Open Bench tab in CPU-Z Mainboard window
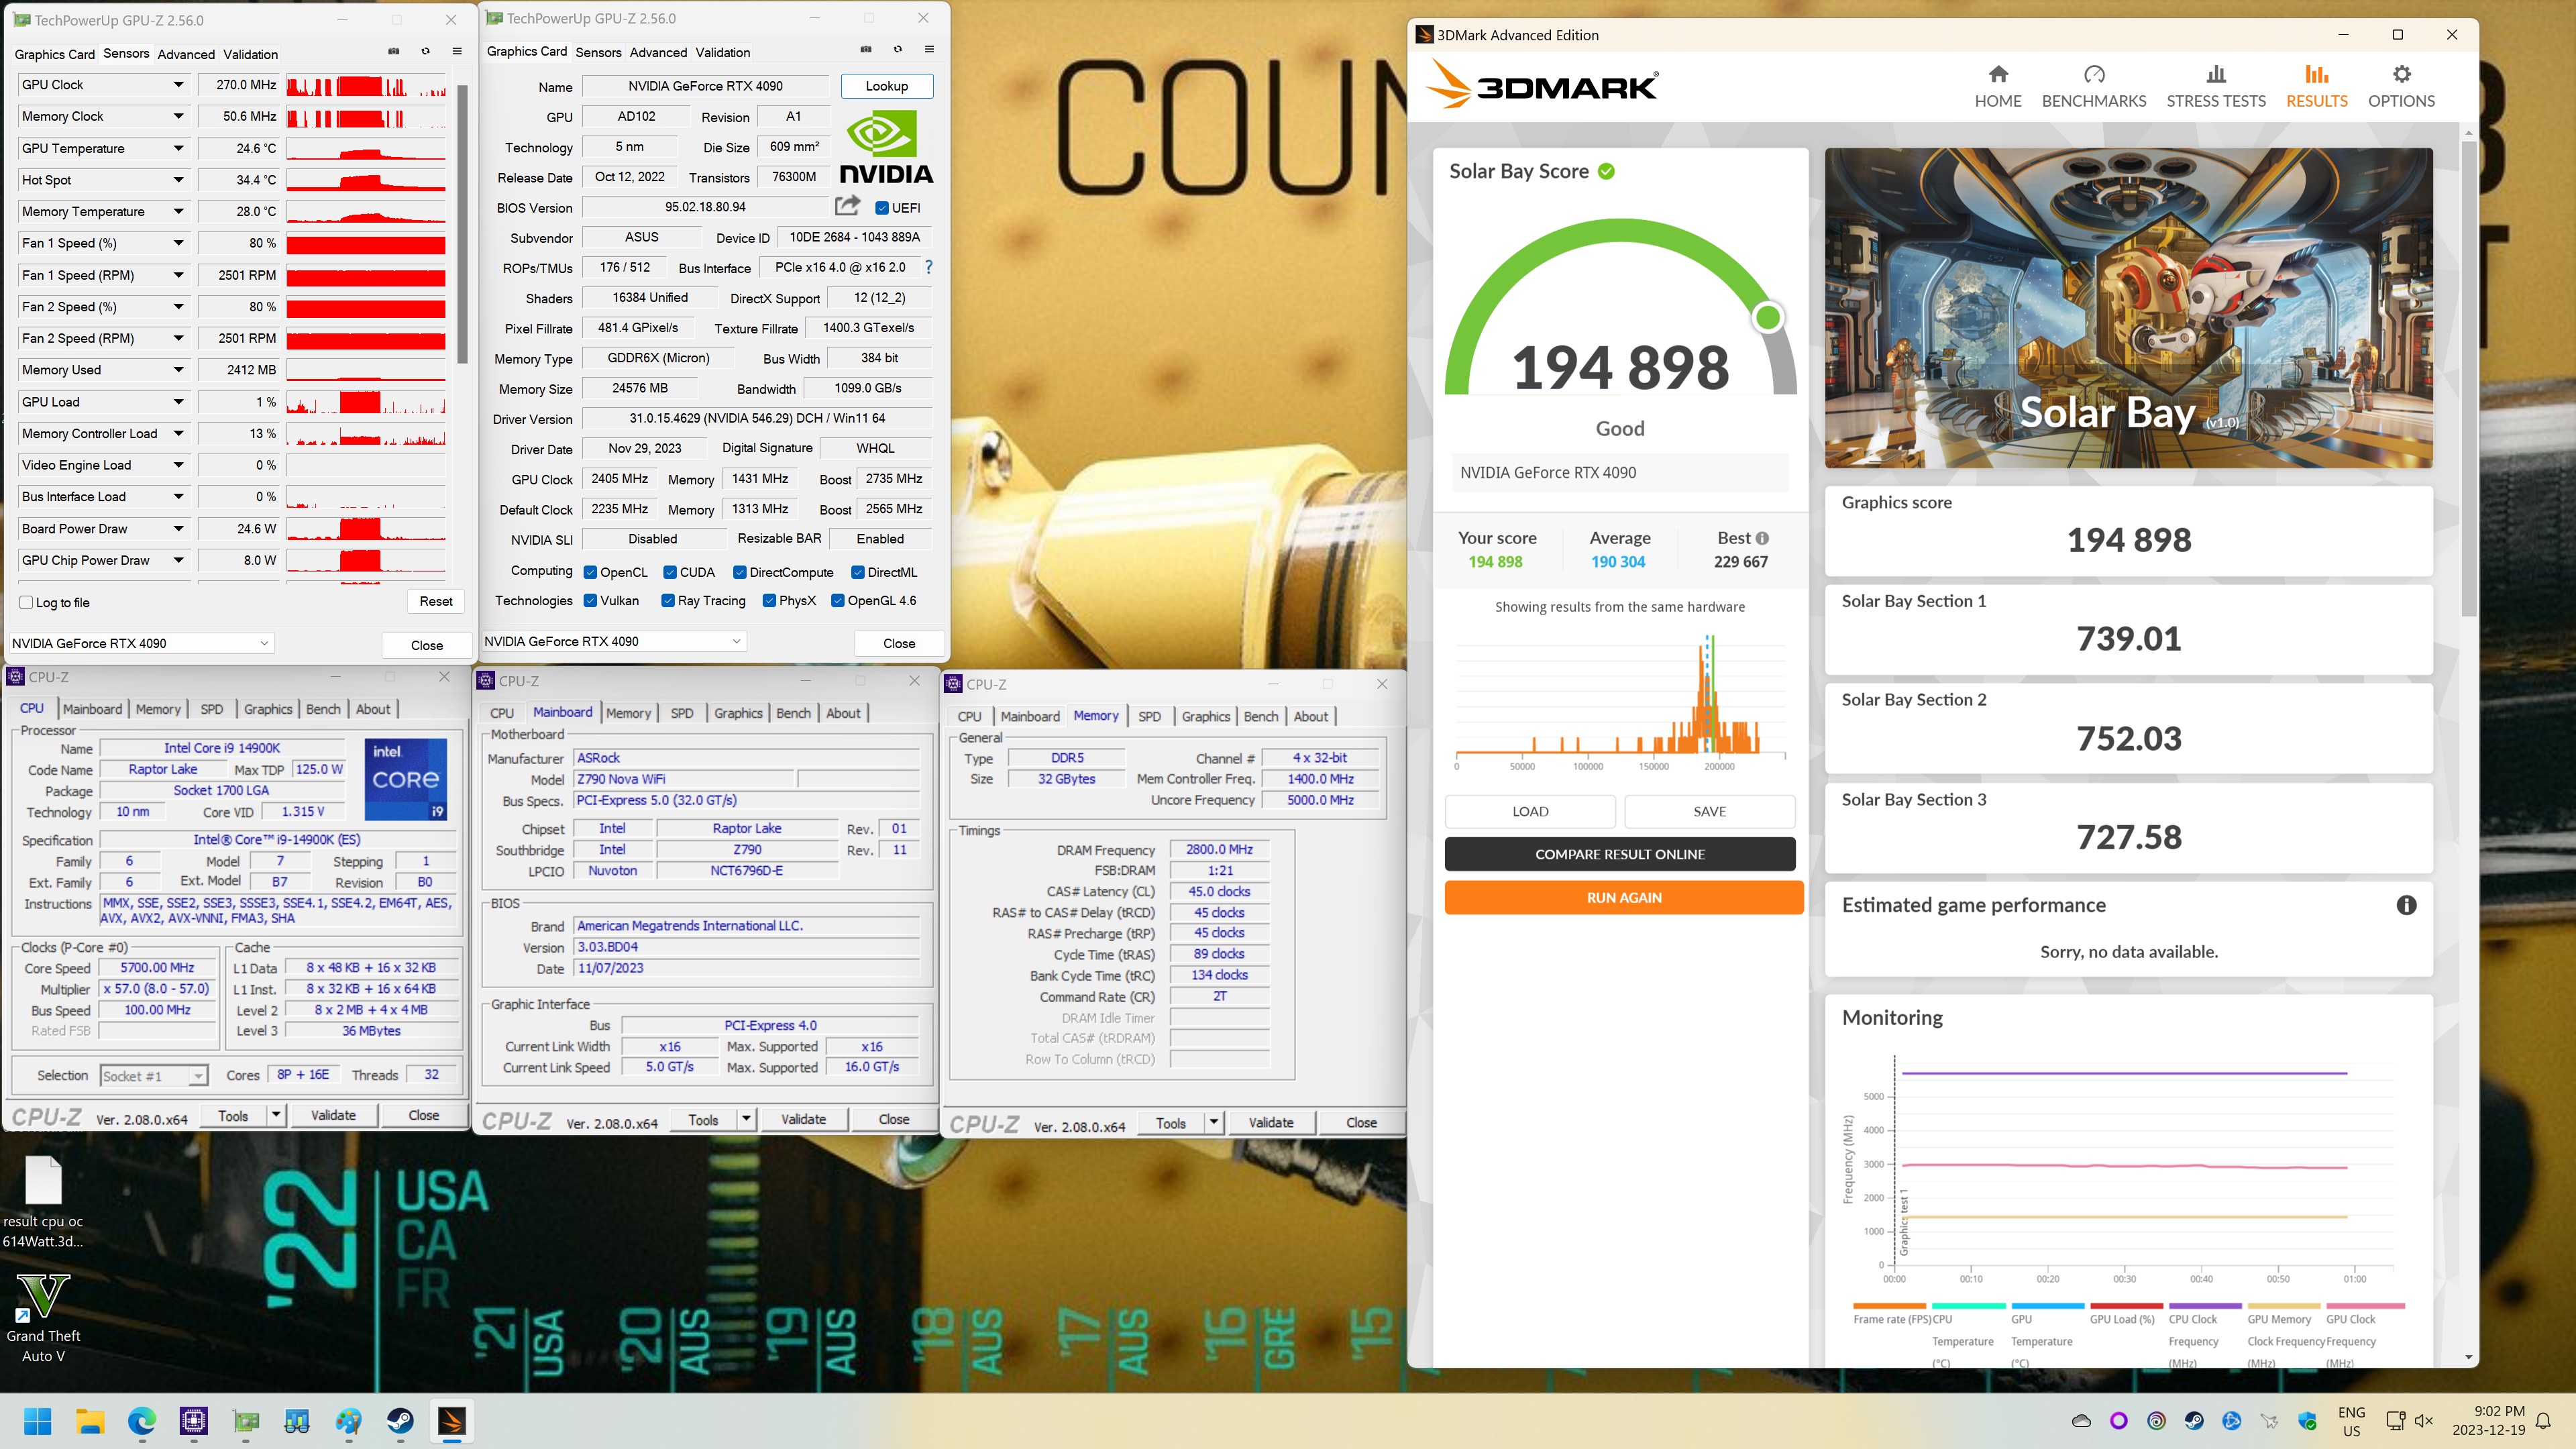 [x=794, y=713]
